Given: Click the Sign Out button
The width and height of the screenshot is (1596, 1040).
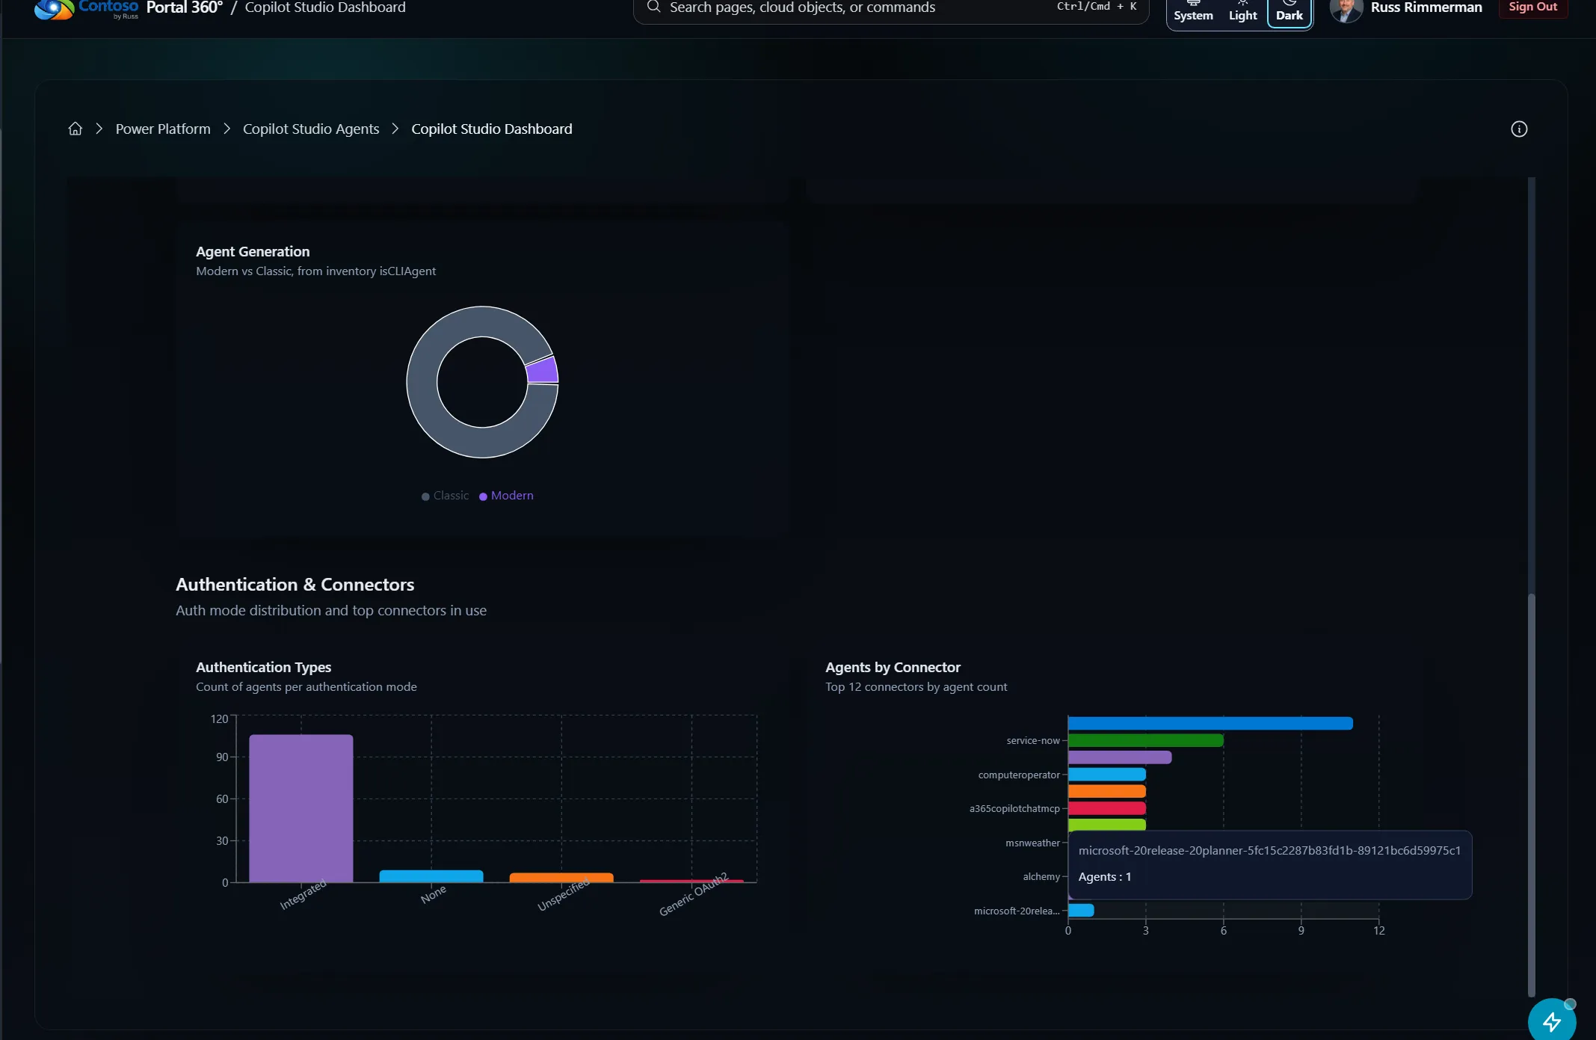Looking at the screenshot, I should [1532, 7].
